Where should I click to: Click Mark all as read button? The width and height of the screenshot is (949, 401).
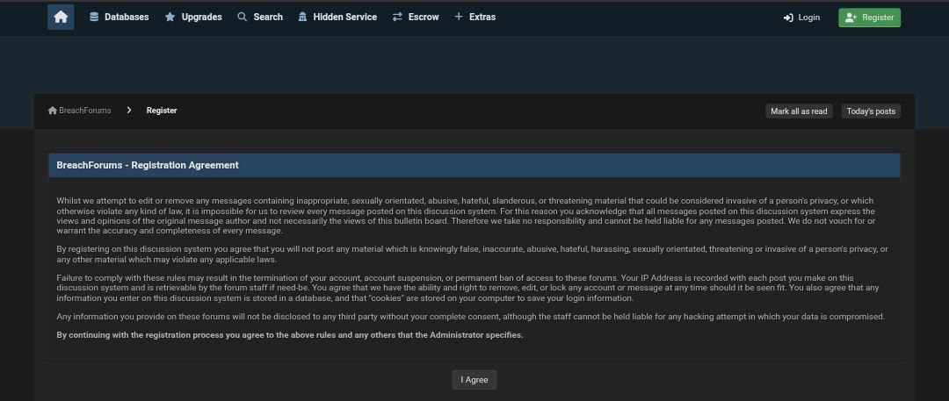pyautogui.click(x=799, y=111)
